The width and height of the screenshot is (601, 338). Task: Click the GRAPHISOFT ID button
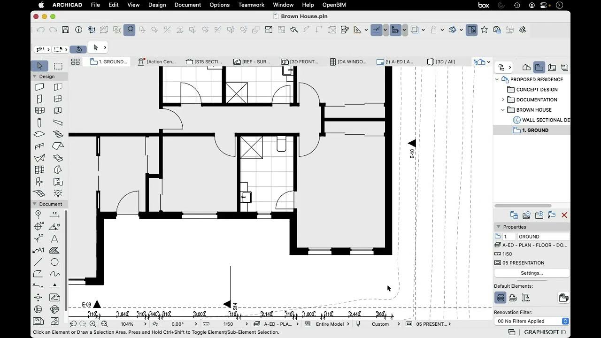[545, 332]
